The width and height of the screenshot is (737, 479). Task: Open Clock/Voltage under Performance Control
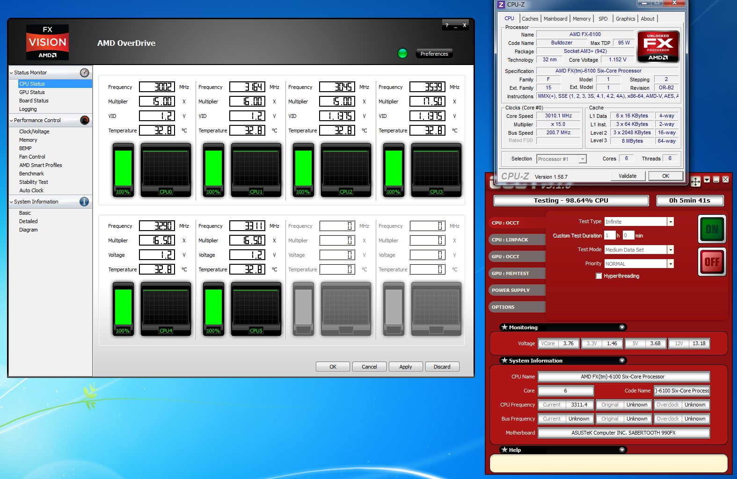[x=34, y=131]
